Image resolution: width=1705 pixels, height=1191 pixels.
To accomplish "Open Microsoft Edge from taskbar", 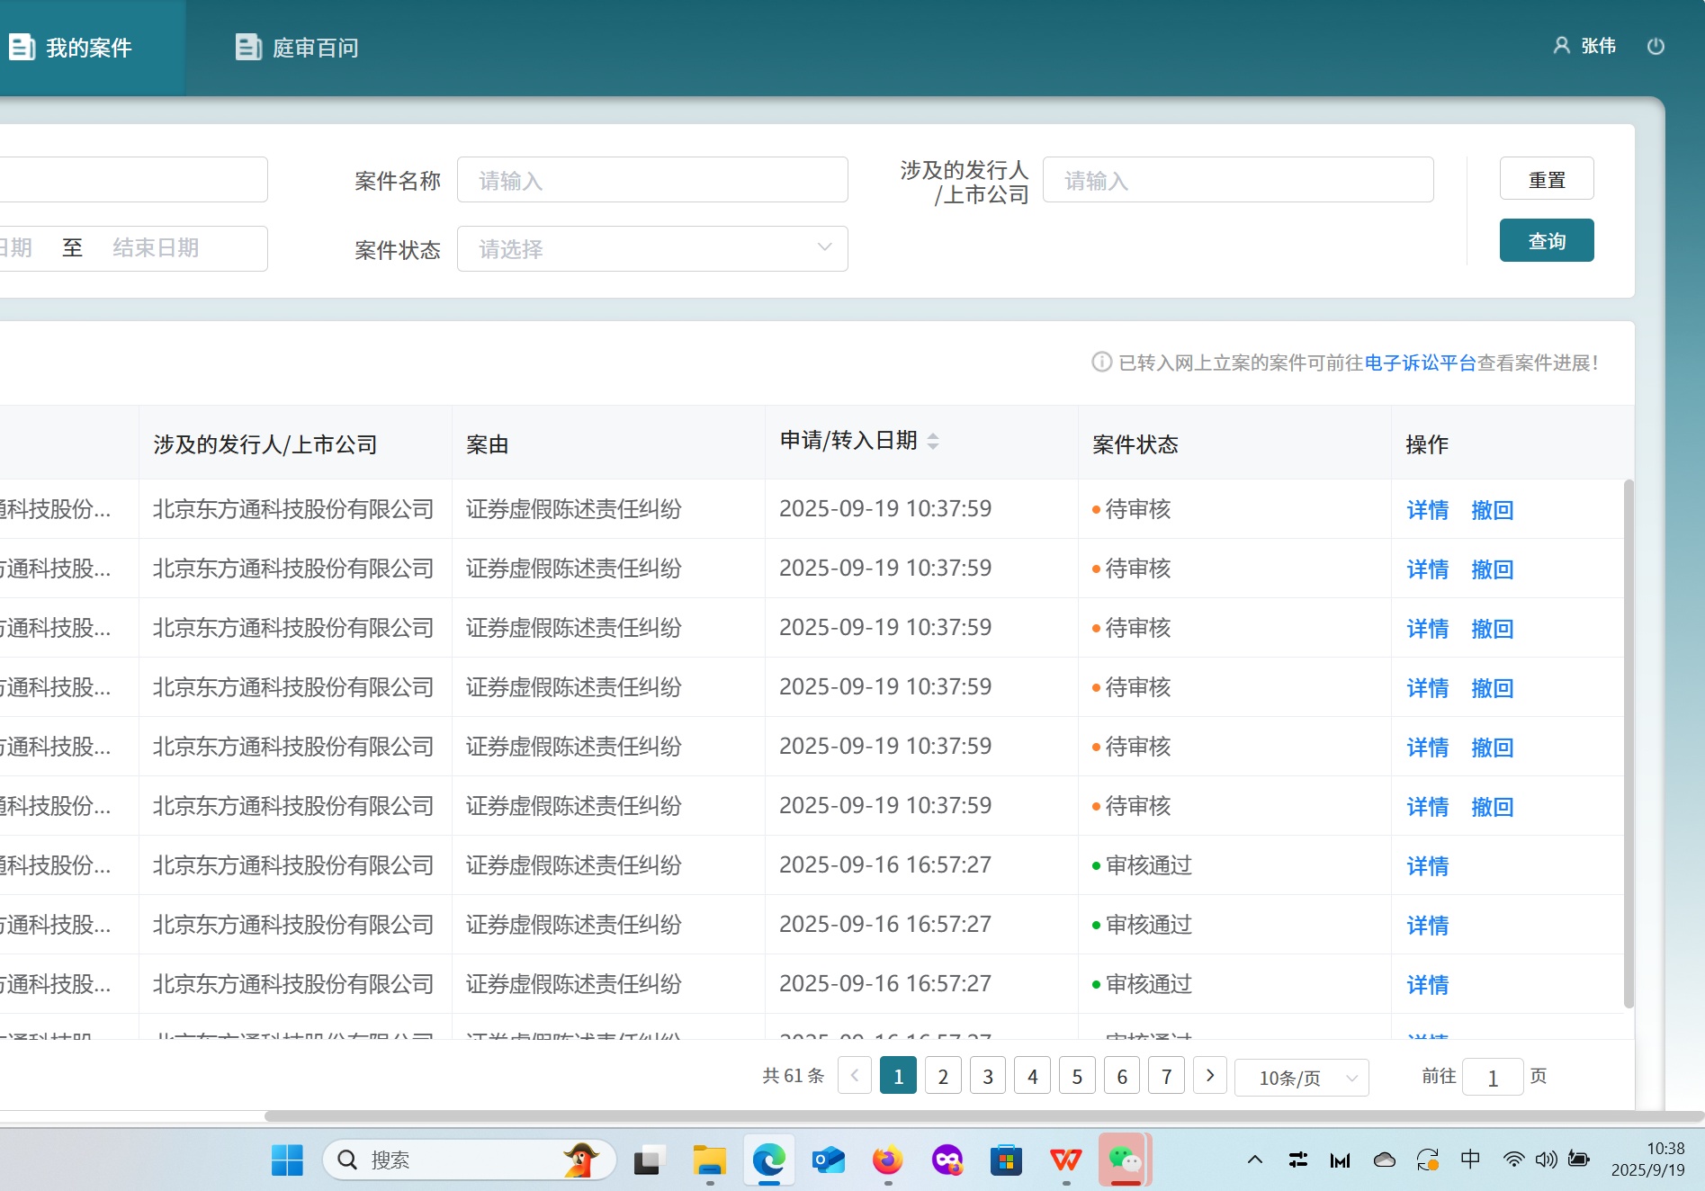I will point(768,1160).
